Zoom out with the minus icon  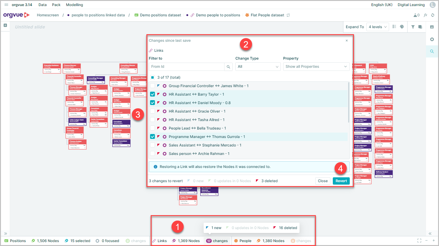(427, 241)
